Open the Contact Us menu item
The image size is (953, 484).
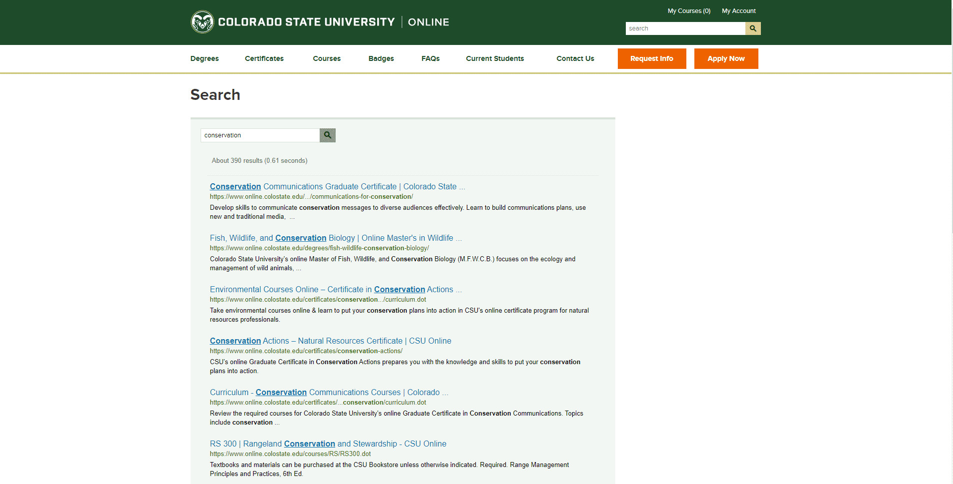point(575,58)
